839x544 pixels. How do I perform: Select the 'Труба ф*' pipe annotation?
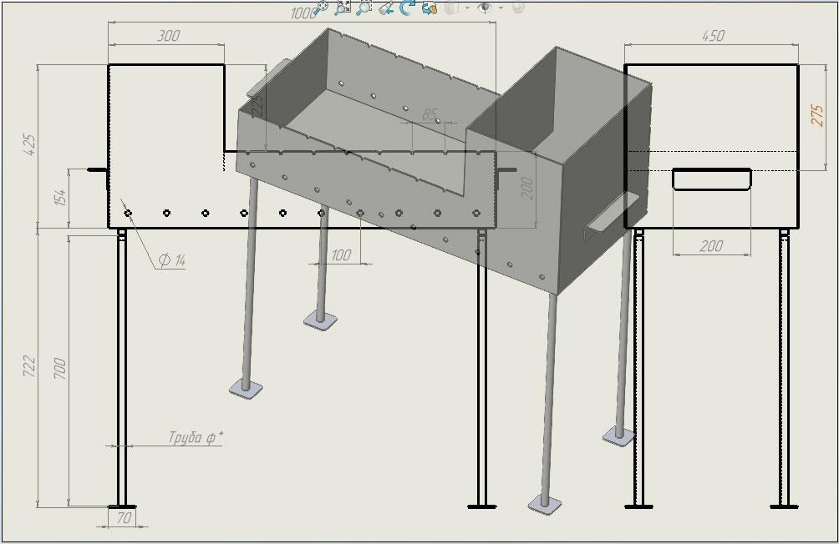[x=195, y=438]
